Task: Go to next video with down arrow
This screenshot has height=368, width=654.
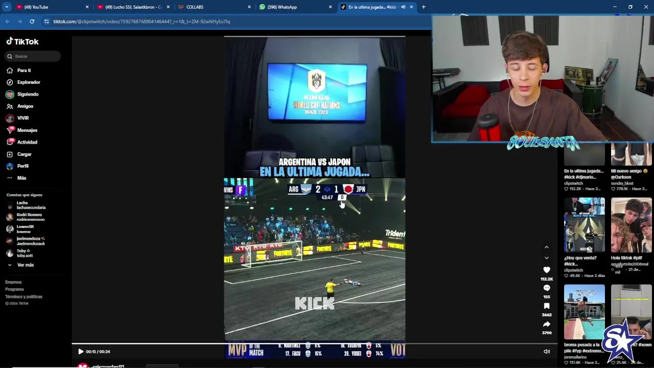Action: (546, 258)
